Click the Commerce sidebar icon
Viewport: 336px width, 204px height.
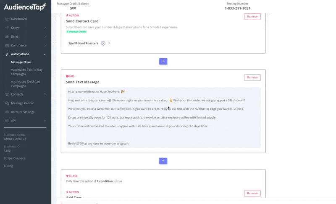7,45
